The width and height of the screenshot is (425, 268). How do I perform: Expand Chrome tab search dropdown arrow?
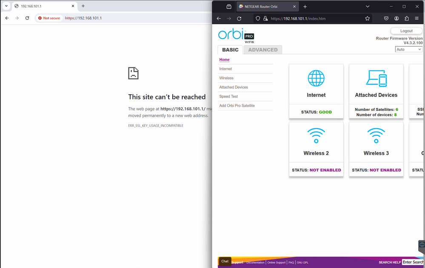[6, 6]
